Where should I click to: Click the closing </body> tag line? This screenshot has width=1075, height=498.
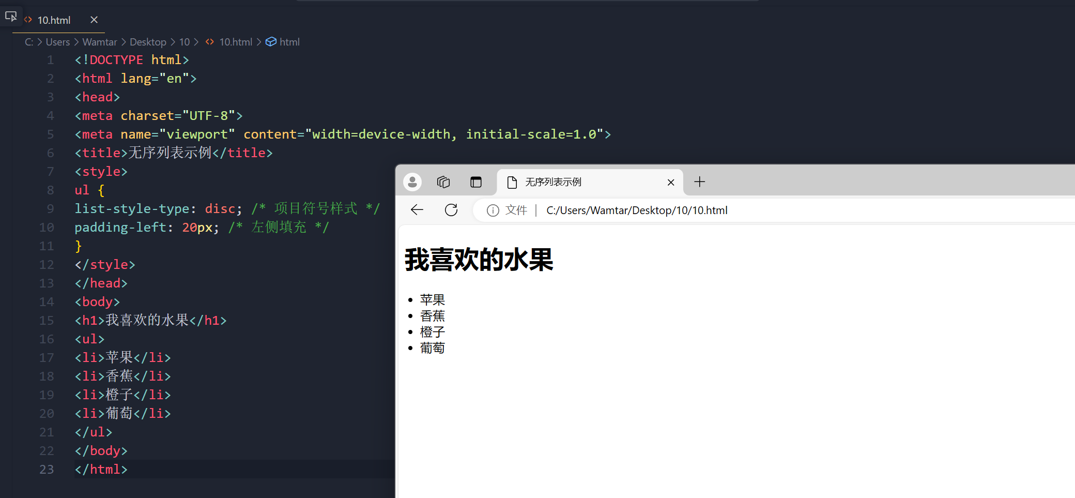pyautogui.click(x=101, y=451)
